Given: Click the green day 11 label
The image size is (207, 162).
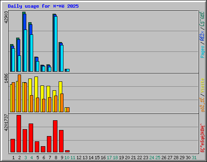Looking at the screenshot, I should tap(73, 158).
